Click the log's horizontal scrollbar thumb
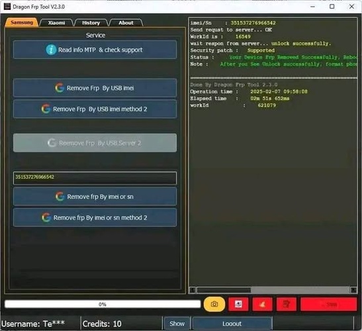Viewport: 362px width, 331px height. 224,290
